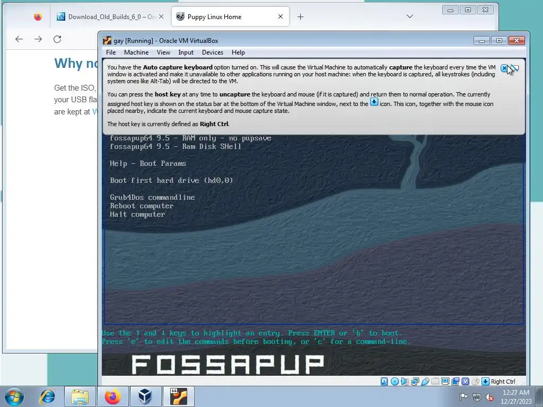
Task: Click the recording indicator icon in status bar
Action: 456,382
